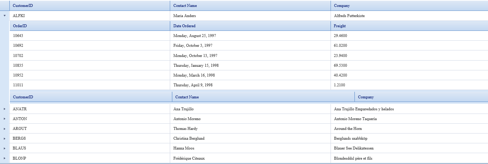Image resolution: width=488 pixels, height=164 pixels.
Task: Click the Date Ordered column header
Action: [x=184, y=26]
